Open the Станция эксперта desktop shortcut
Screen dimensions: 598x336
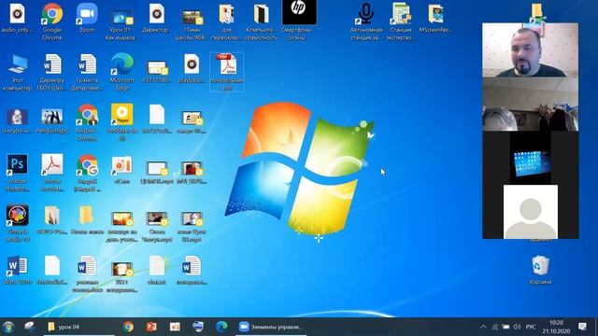click(401, 21)
